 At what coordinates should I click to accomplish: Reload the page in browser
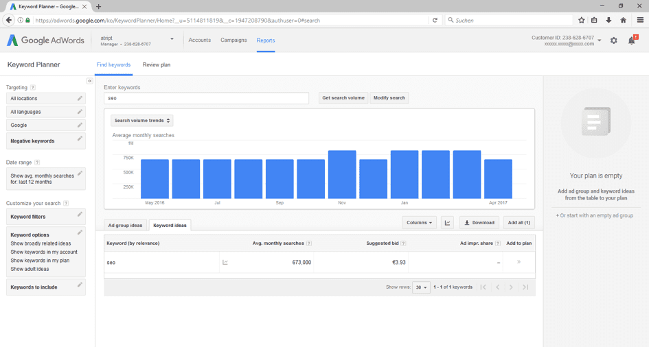[x=435, y=20]
